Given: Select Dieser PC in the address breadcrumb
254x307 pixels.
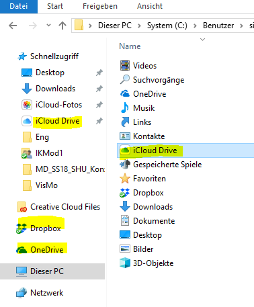Looking at the screenshot, I should click(115, 26).
